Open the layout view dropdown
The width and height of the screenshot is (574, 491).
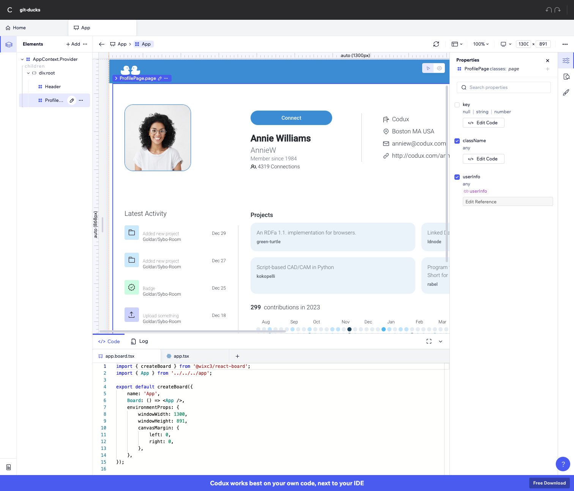tap(457, 44)
